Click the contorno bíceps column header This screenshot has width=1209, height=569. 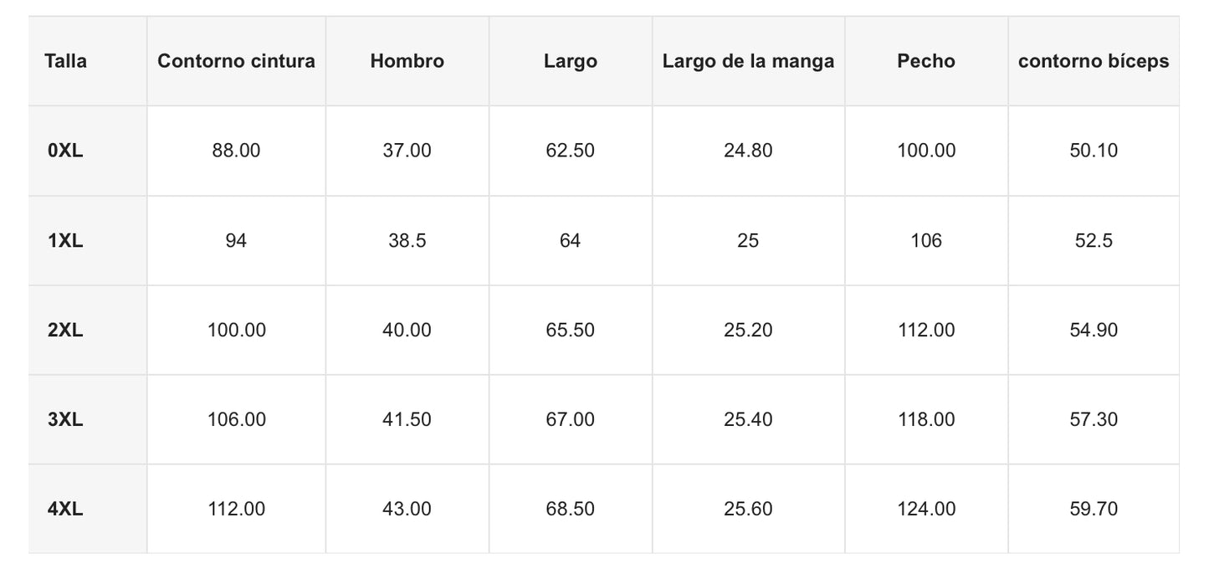(x=1094, y=61)
